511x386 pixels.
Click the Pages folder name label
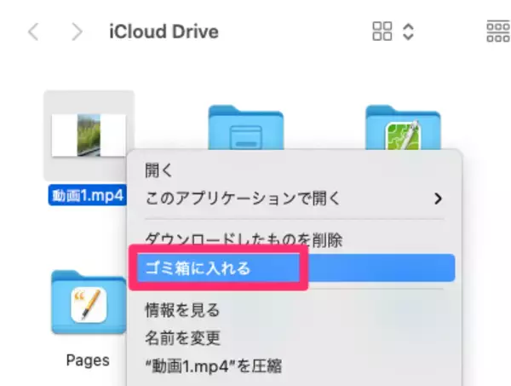pos(88,360)
